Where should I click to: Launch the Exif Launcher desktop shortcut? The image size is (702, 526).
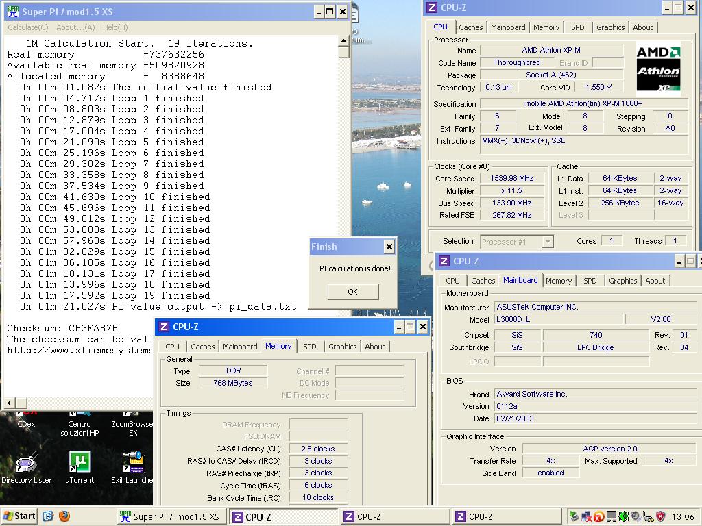click(x=132, y=467)
